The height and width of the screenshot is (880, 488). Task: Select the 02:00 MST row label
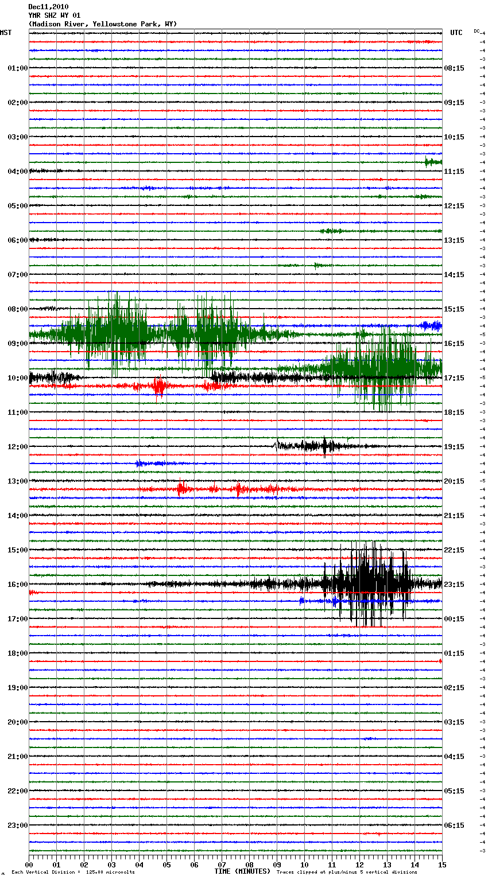coord(17,103)
